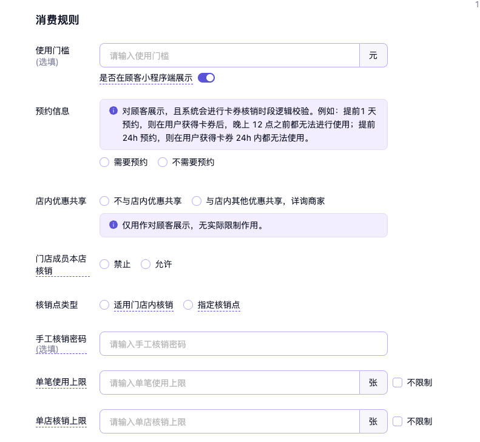Image resolution: width=480 pixels, height=442 pixels.
Task: Click the info icon beside 仅用作对顾客展示
Action: [x=113, y=225]
